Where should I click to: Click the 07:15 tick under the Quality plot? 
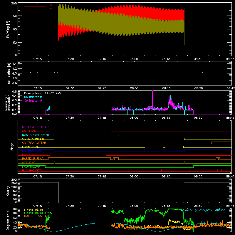point(38,206)
